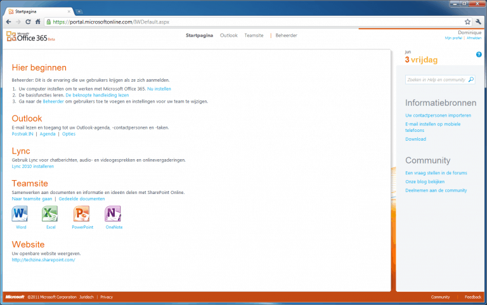The image size is (487, 305).
Task: Click the Office 365 Beta logo
Action: 30,36
